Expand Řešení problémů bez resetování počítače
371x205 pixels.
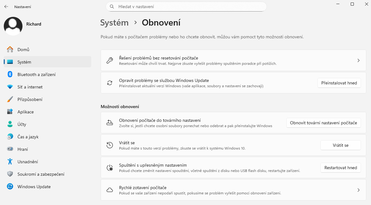358,61
